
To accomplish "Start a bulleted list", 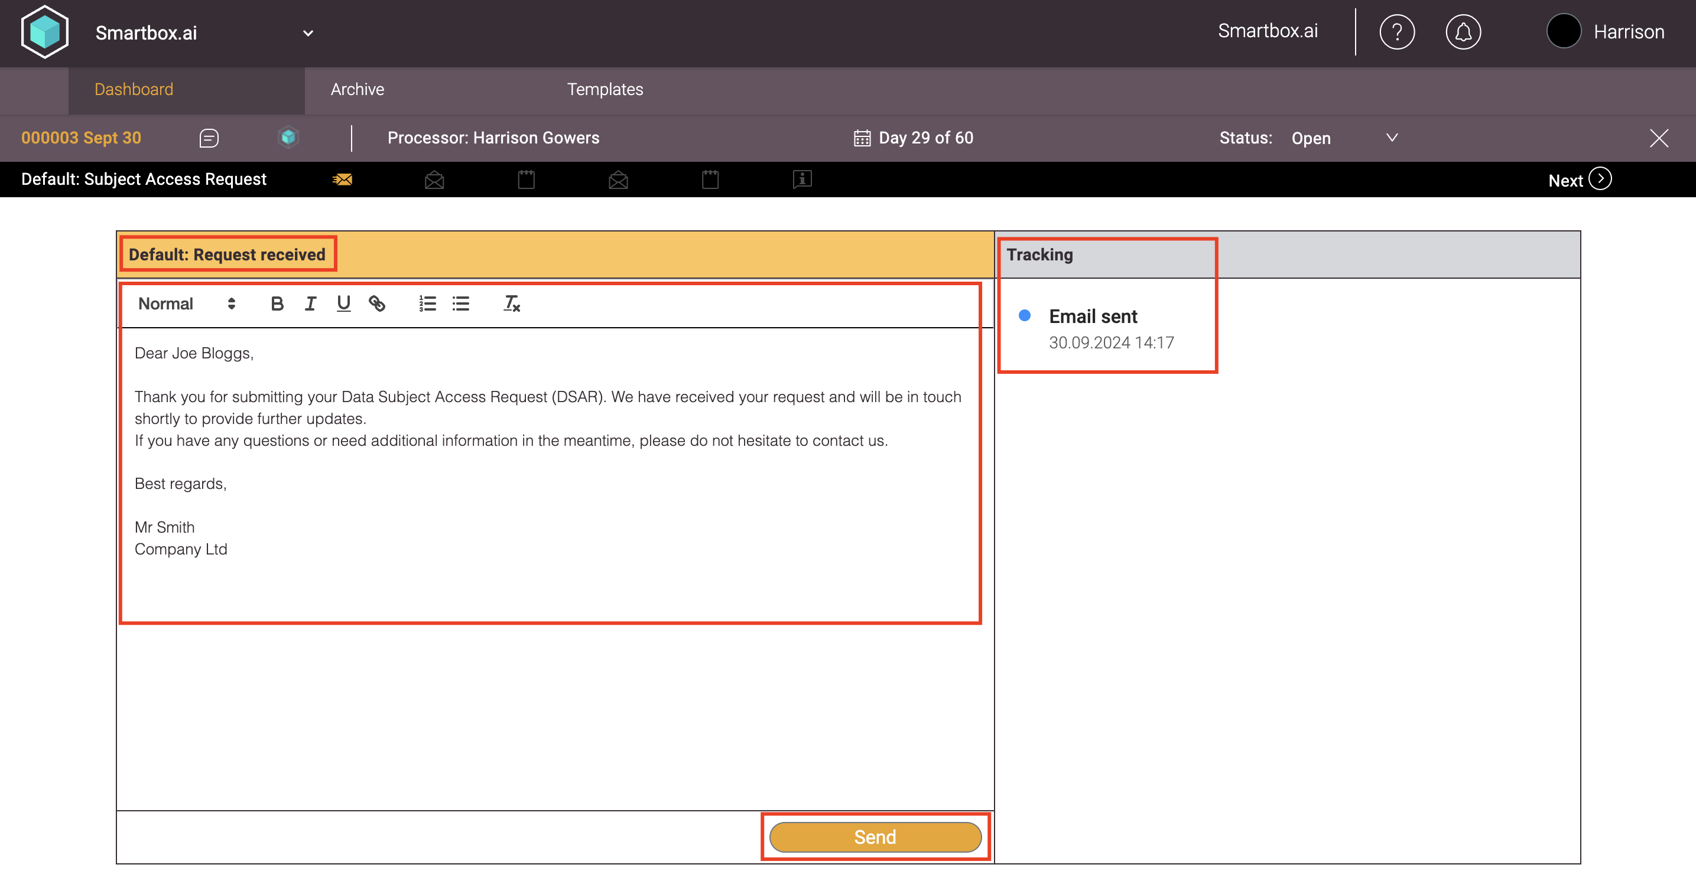I will (461, 304).
